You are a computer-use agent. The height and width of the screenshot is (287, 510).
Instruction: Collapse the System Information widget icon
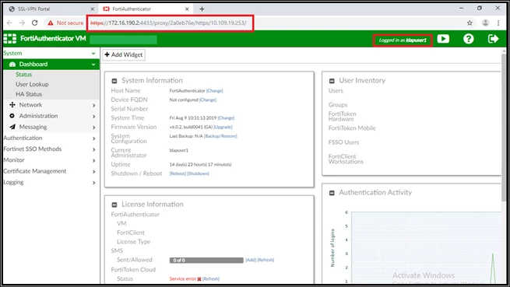114,81
